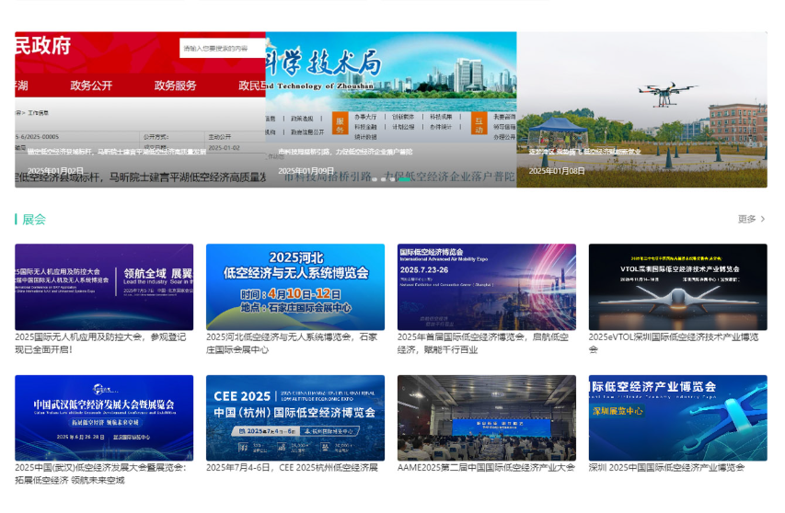Open the VTOL深圳国际低空经济技术产业博览会 banner image
The width and height of the screenshot is (785, 513).
(678, 286)
